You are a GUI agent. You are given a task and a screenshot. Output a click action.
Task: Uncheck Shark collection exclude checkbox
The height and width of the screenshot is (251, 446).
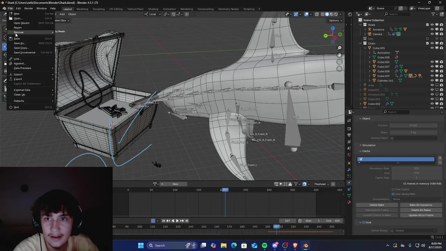pyautogui.click(x=428, y=25)
